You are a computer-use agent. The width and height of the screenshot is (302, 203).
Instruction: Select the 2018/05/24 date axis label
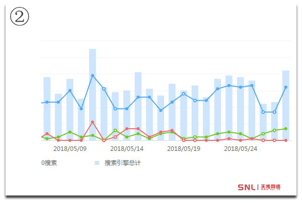coord(241,149)
